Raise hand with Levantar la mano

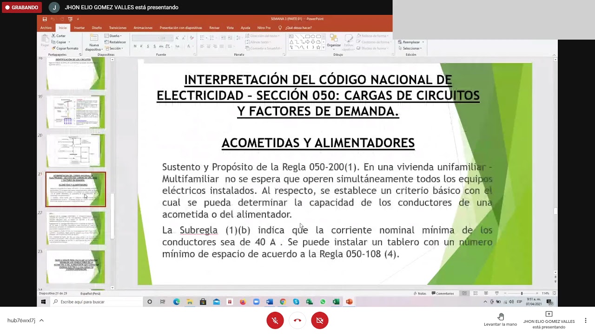pos(500,320)
